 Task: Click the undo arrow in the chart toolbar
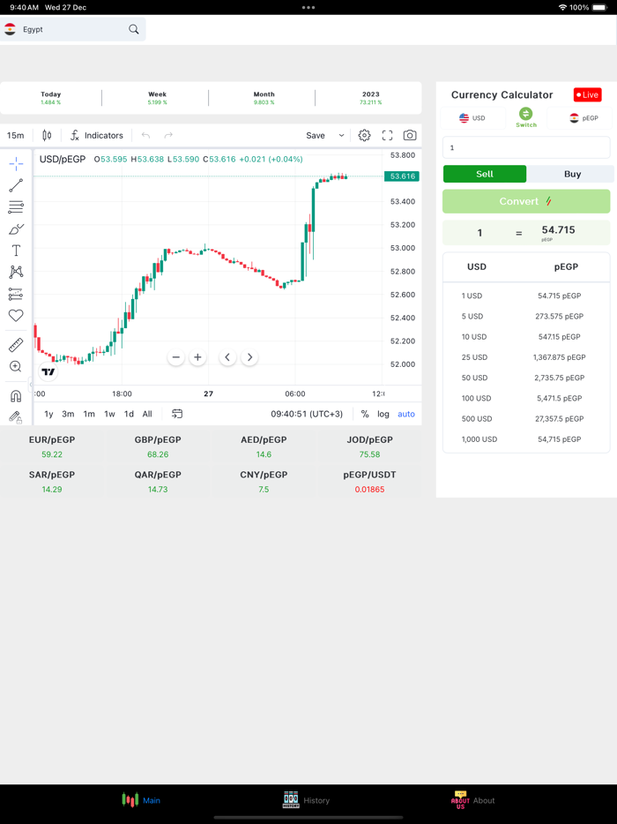[x=145, y=136]
